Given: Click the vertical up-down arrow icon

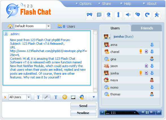Looking at the screenshot, I should (x=118, y=15).
